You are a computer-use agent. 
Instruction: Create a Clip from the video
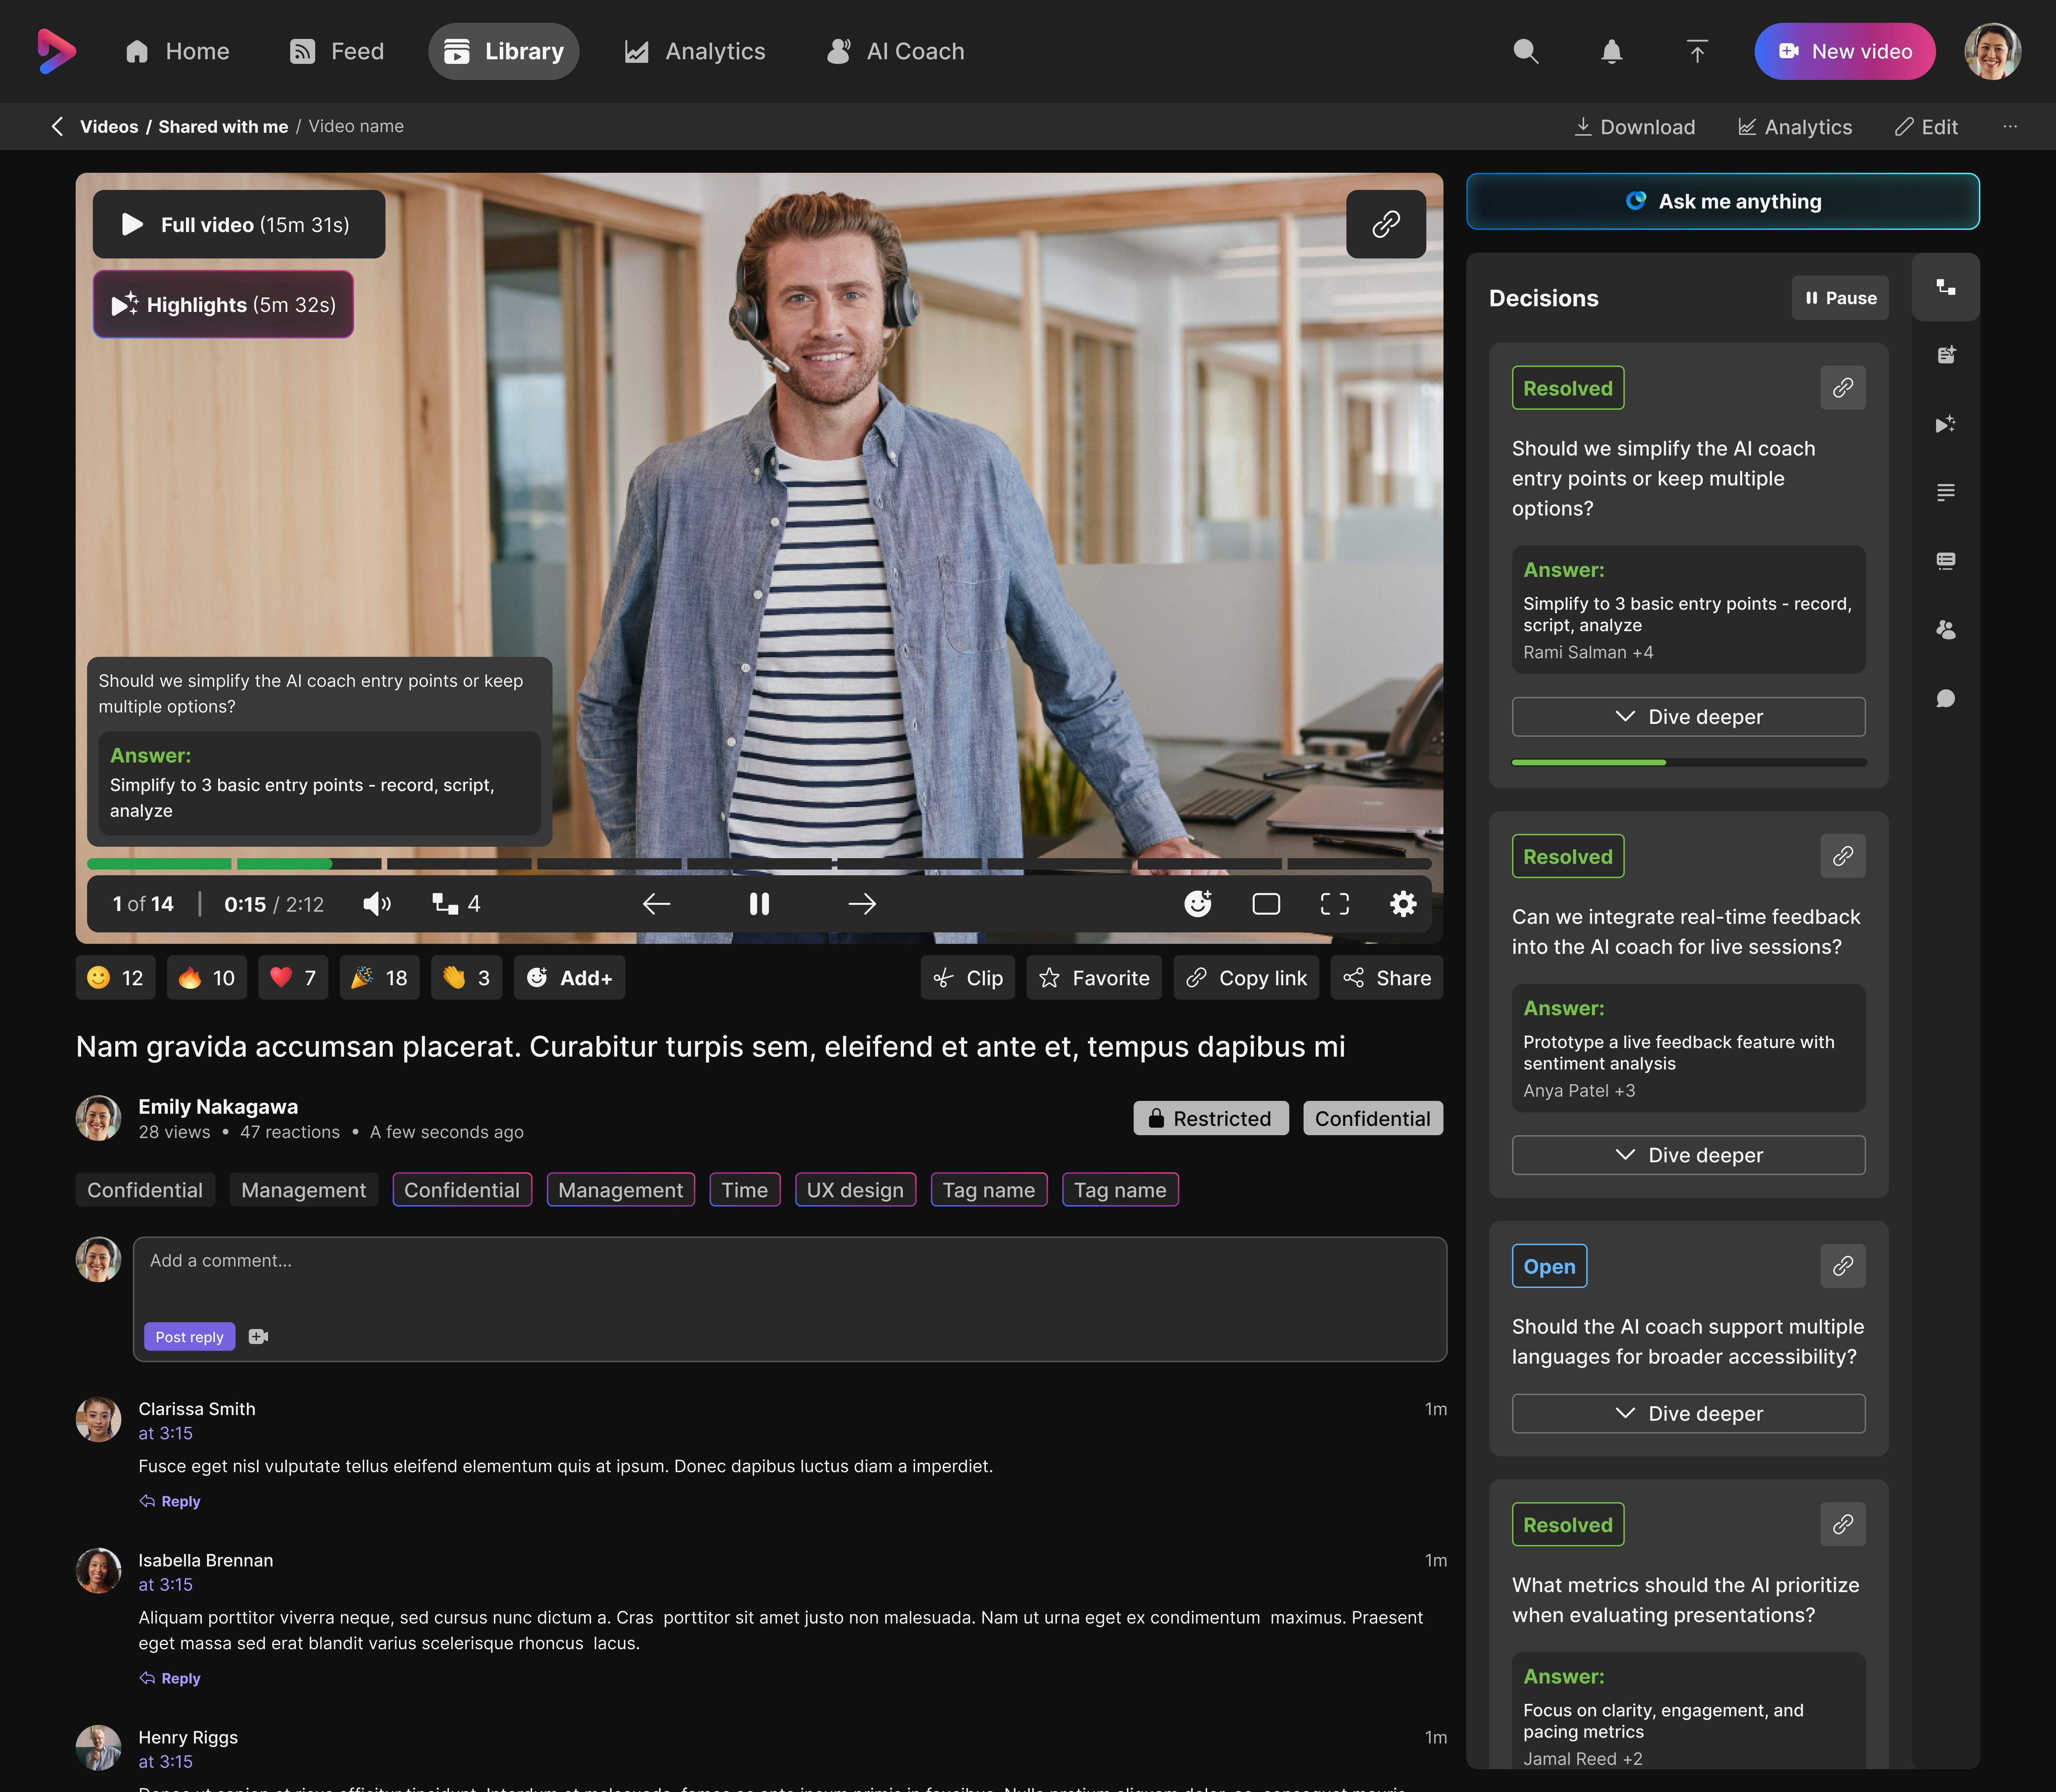pyautogui.click(x=968, y=978)
